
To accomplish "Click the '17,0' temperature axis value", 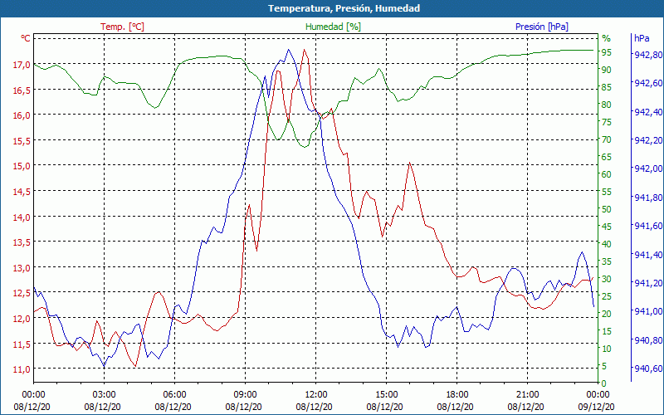I will coord(22,65).
